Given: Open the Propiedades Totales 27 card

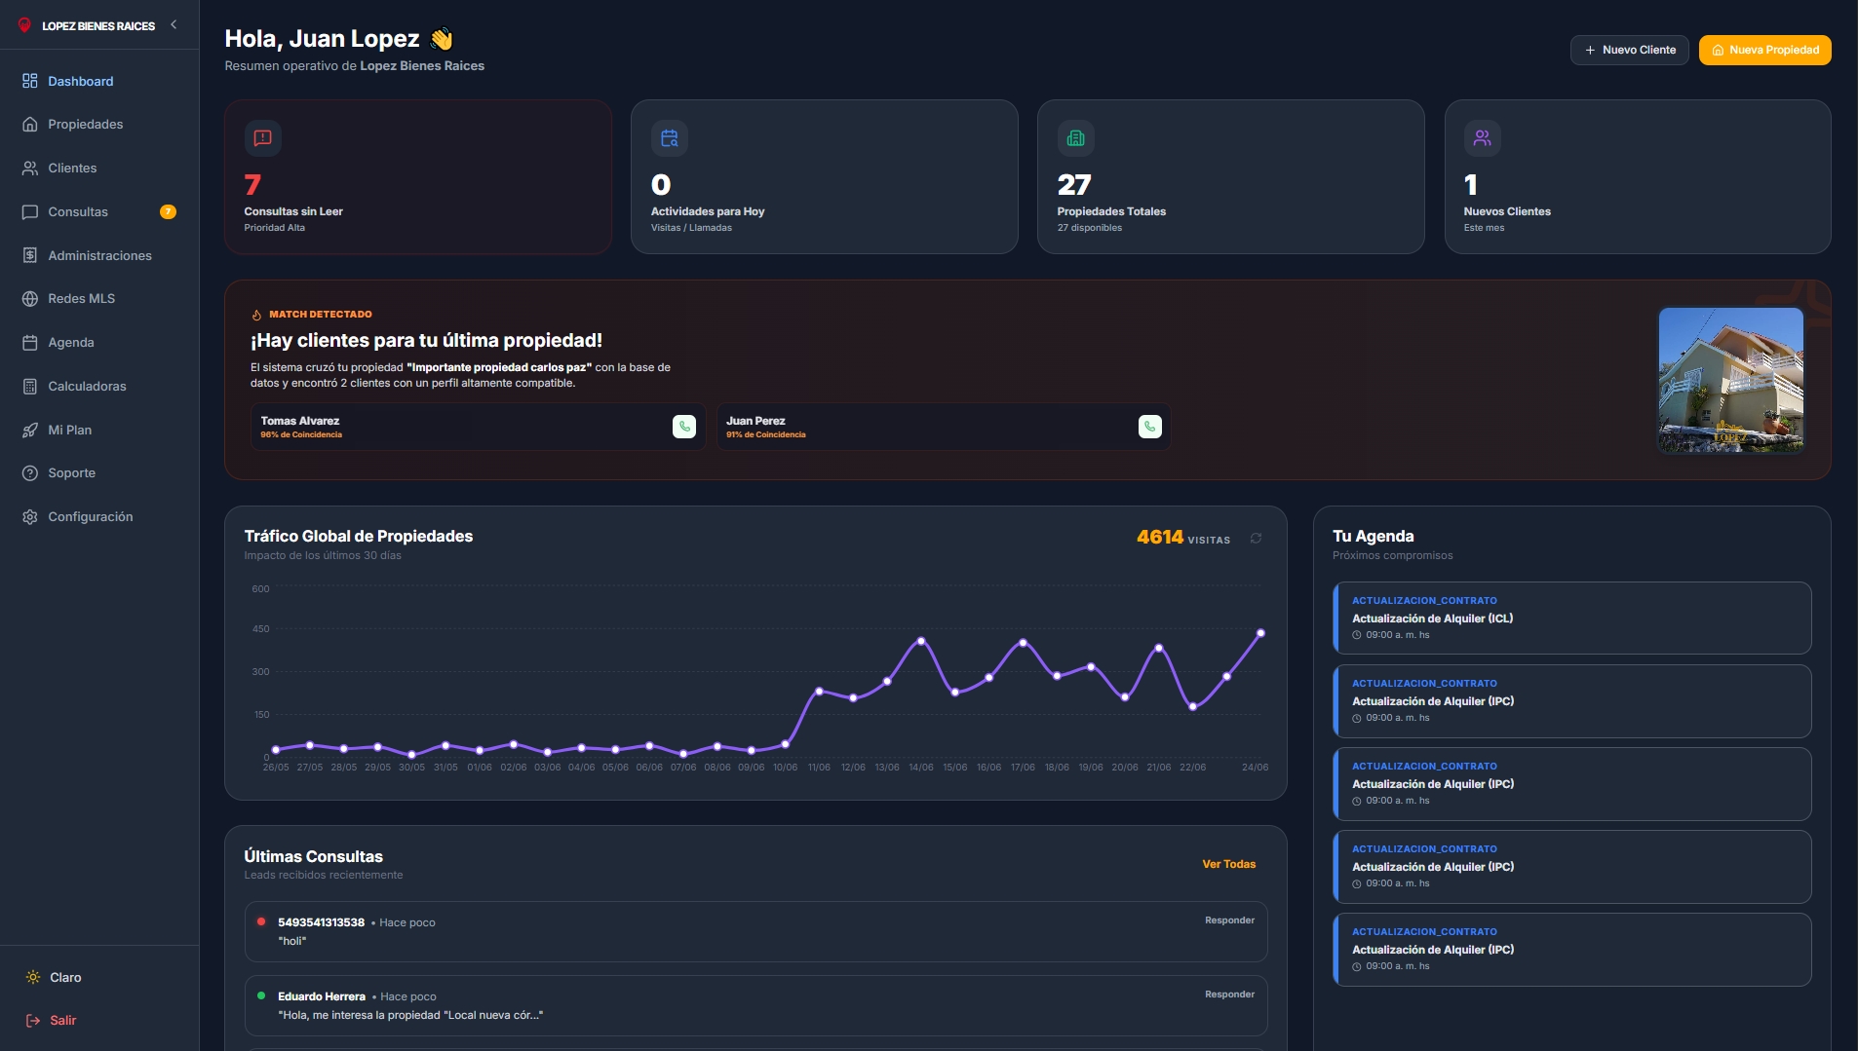Looking at the screenshot, I should (x=1230, y=177).
